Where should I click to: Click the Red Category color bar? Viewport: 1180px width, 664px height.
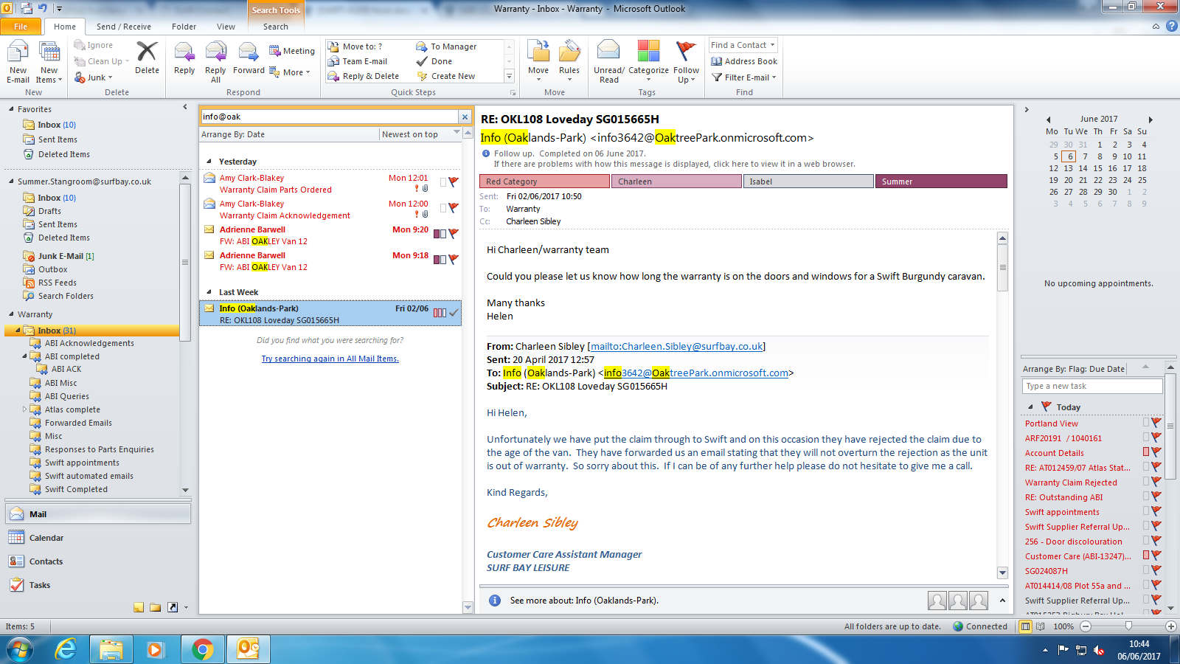545,181
